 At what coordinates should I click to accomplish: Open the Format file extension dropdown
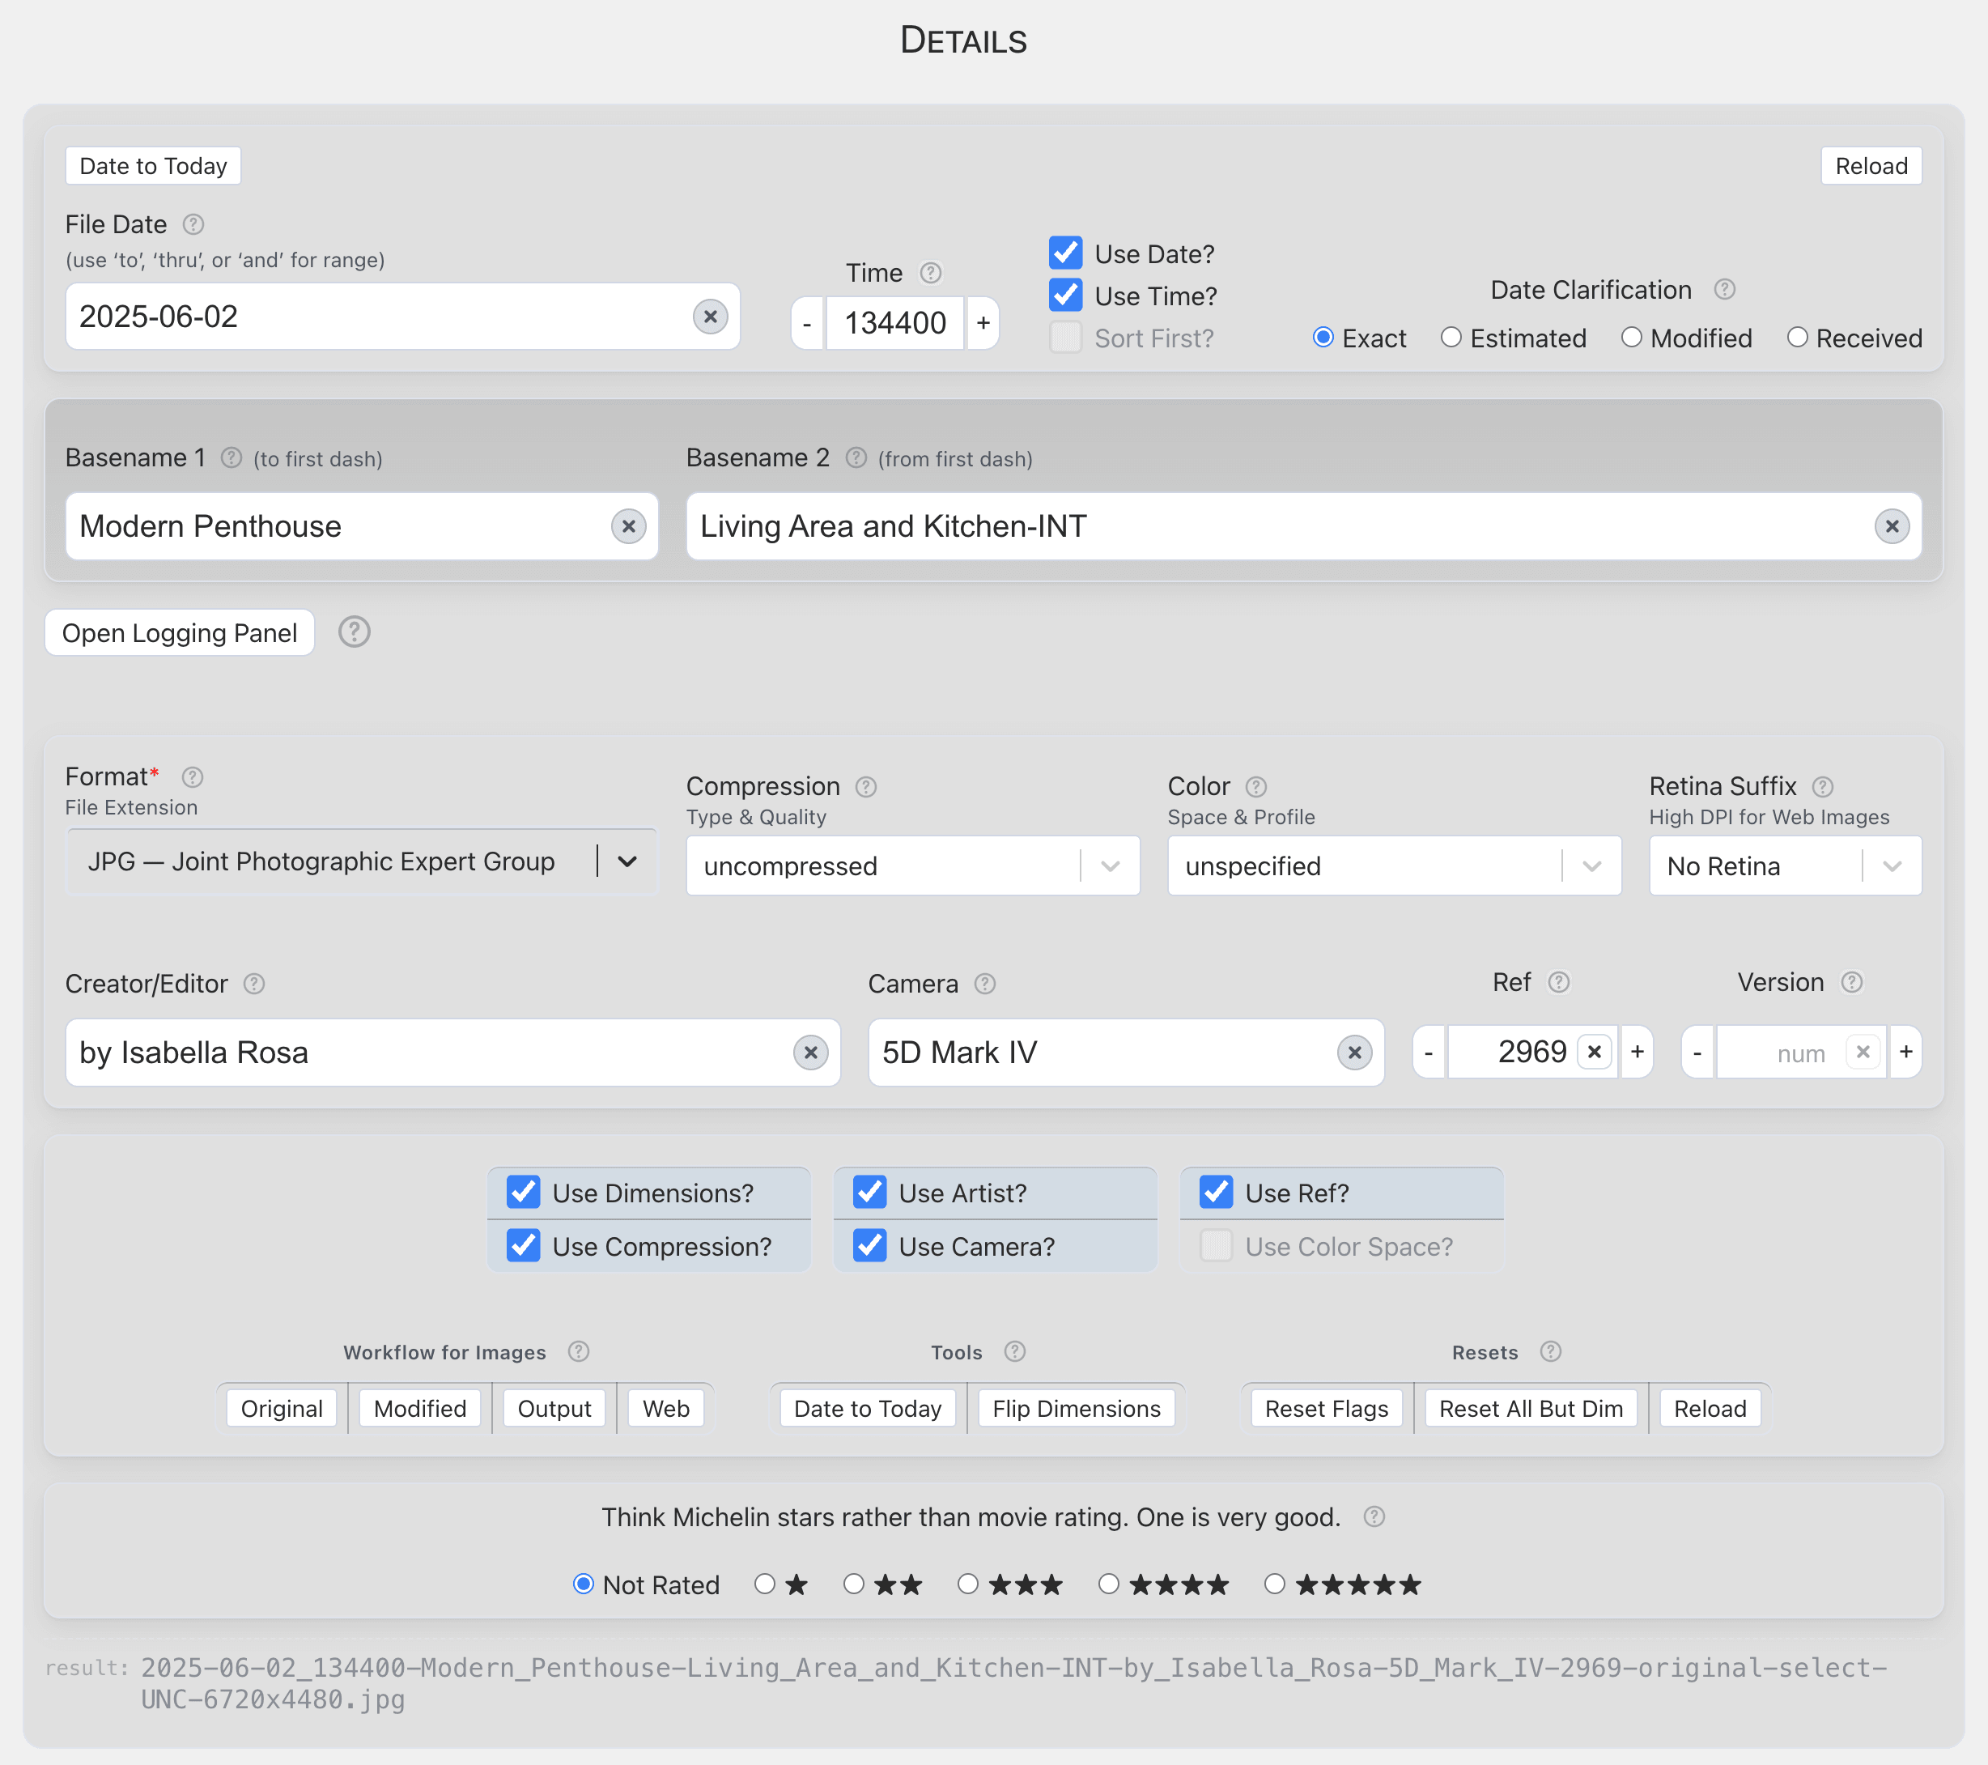pyautogui.click(x=627, y=861)
